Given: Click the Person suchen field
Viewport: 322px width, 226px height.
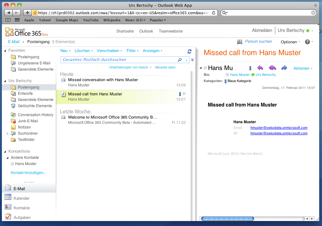Looking at the screenshot, I should pyautogui.click(x=258, y=41).
